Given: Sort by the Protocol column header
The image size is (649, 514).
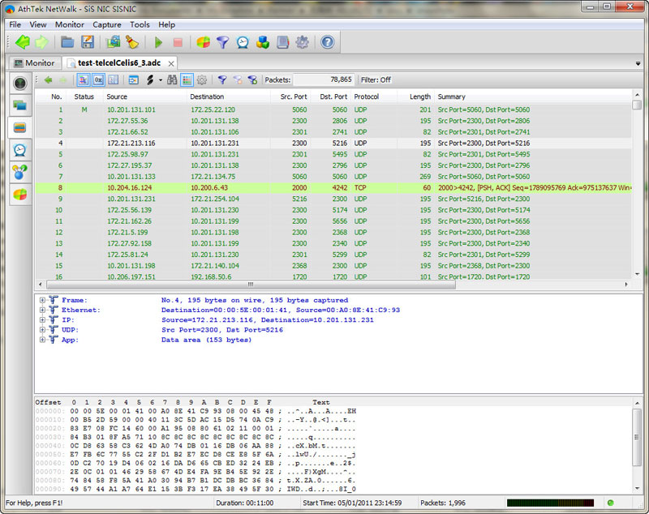Looking at the screenshot, I should (x=367, y=96).
